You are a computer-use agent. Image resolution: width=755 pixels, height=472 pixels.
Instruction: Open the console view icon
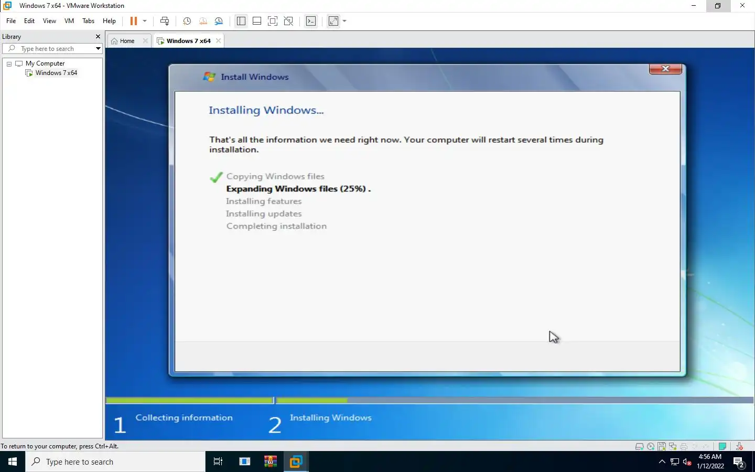click(311, 21)
